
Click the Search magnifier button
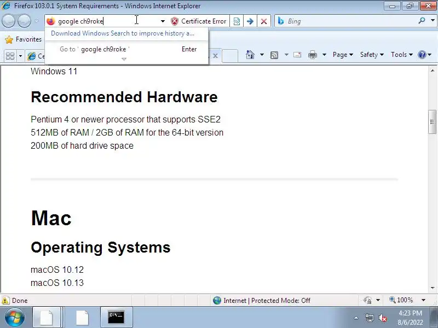click(422, 21)
